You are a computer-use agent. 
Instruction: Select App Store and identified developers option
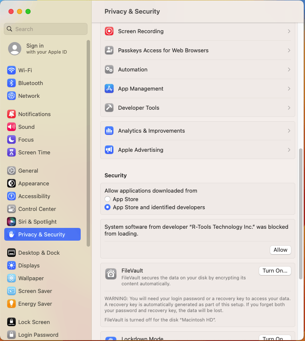pos(107,207)
